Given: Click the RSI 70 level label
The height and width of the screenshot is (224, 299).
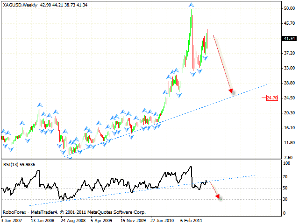Looking at the screenshot, I should tap(285, 177).
